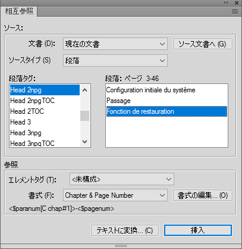Viewport: 242px width, 249px height.
Task: Click scroll-down arrow in paragraph tag list
Action: pos(85,142)
